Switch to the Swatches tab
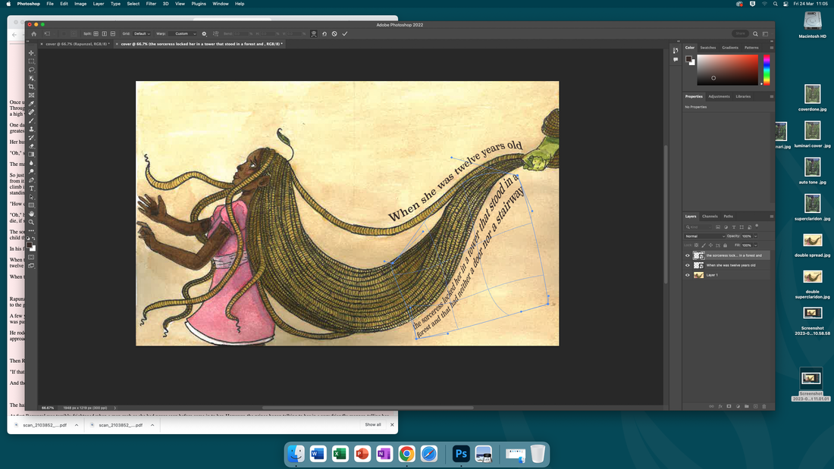This screenshot has height=469, width=834. (x=707, y=47)
